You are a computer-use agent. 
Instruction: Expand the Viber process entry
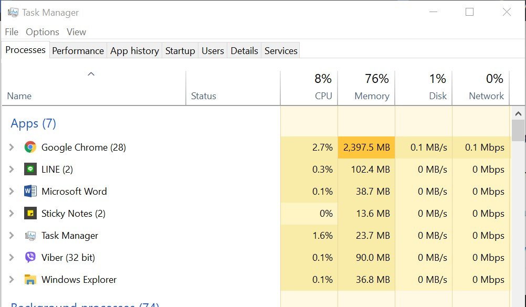point(12,257)
